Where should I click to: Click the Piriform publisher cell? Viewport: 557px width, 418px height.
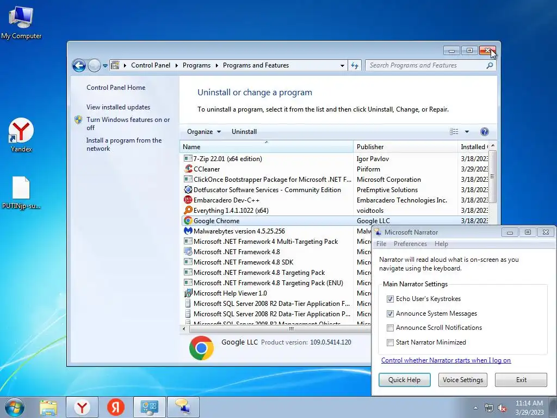(368, 169)
